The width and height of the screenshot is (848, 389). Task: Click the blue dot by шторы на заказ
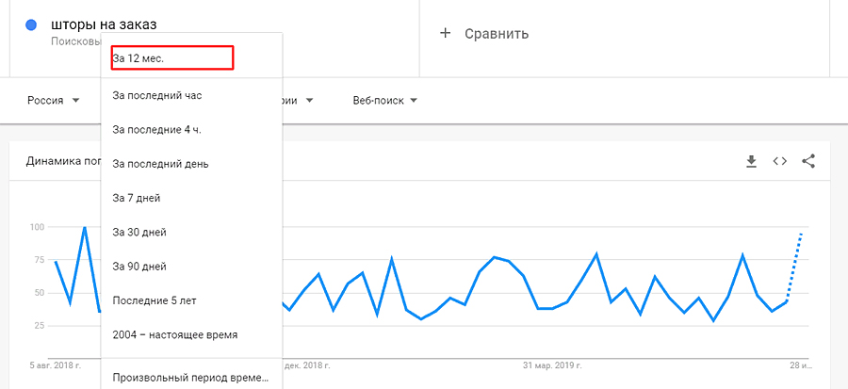[x=31, y=25]
